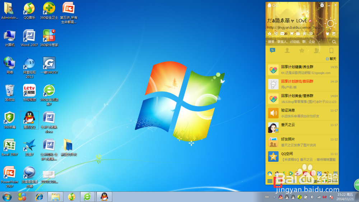Click QQ signature jingyan.baidu.com link
This screenshot has height=202, width=359.
tap(294, 28)
